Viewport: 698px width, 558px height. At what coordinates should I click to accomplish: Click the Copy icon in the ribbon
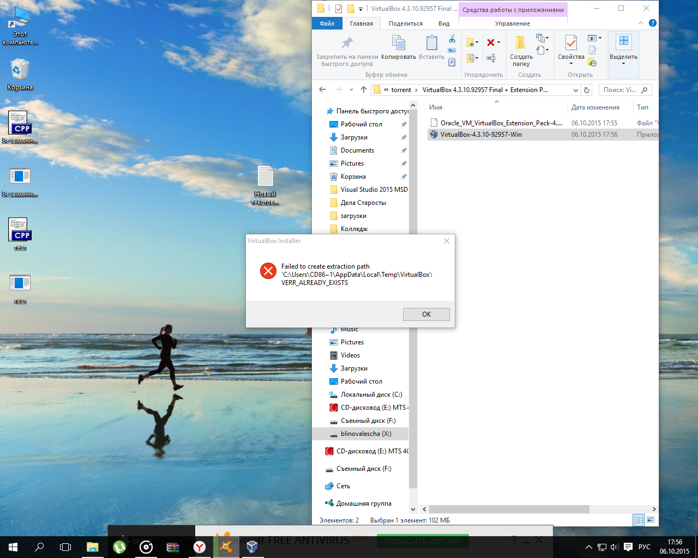click(399, 43)
